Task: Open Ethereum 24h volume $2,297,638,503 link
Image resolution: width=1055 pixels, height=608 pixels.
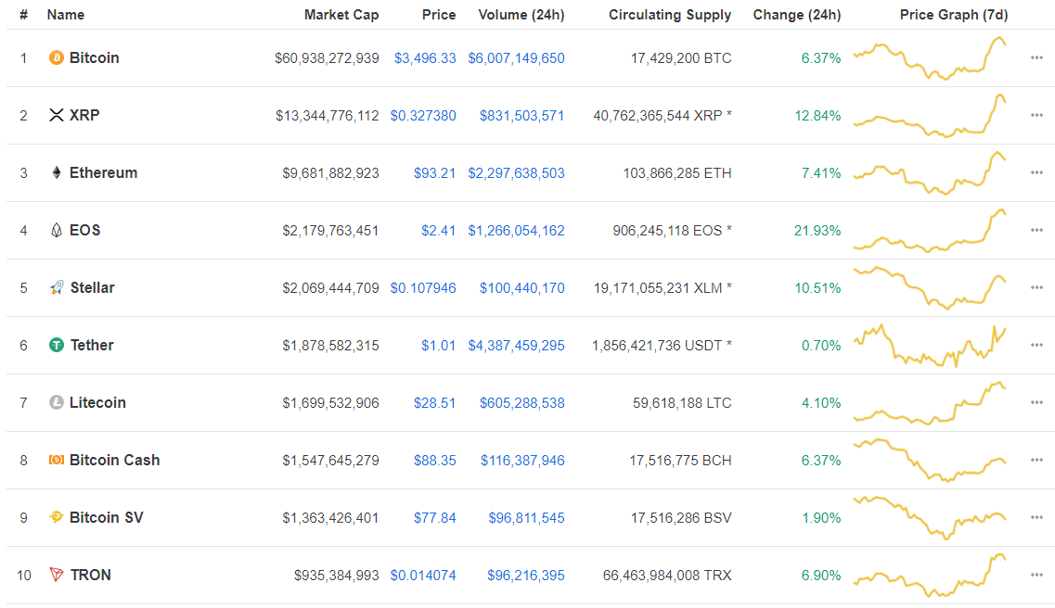Action: click(x=516, y=172)
